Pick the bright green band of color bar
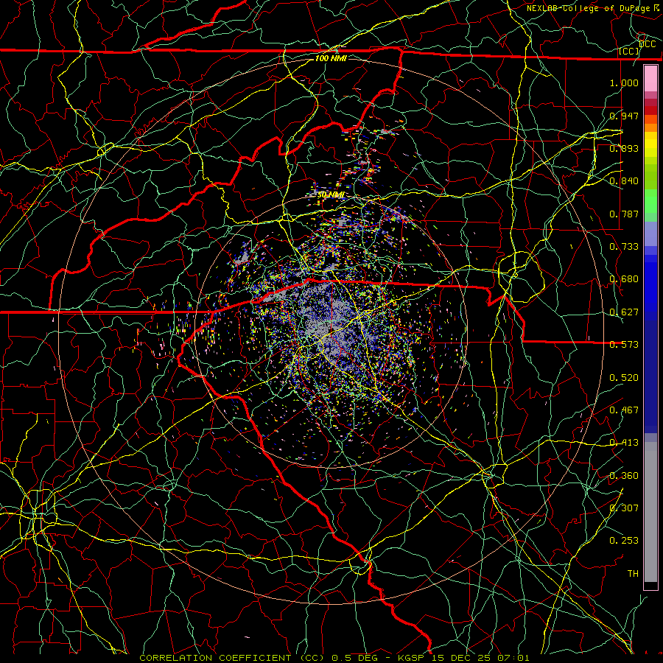The width and height of the screenshot is (663, 663). (650, 201)
